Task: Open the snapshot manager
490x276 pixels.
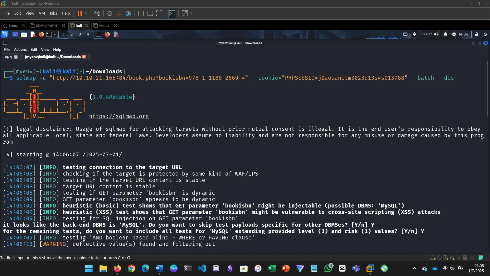Action: (128, 13)
